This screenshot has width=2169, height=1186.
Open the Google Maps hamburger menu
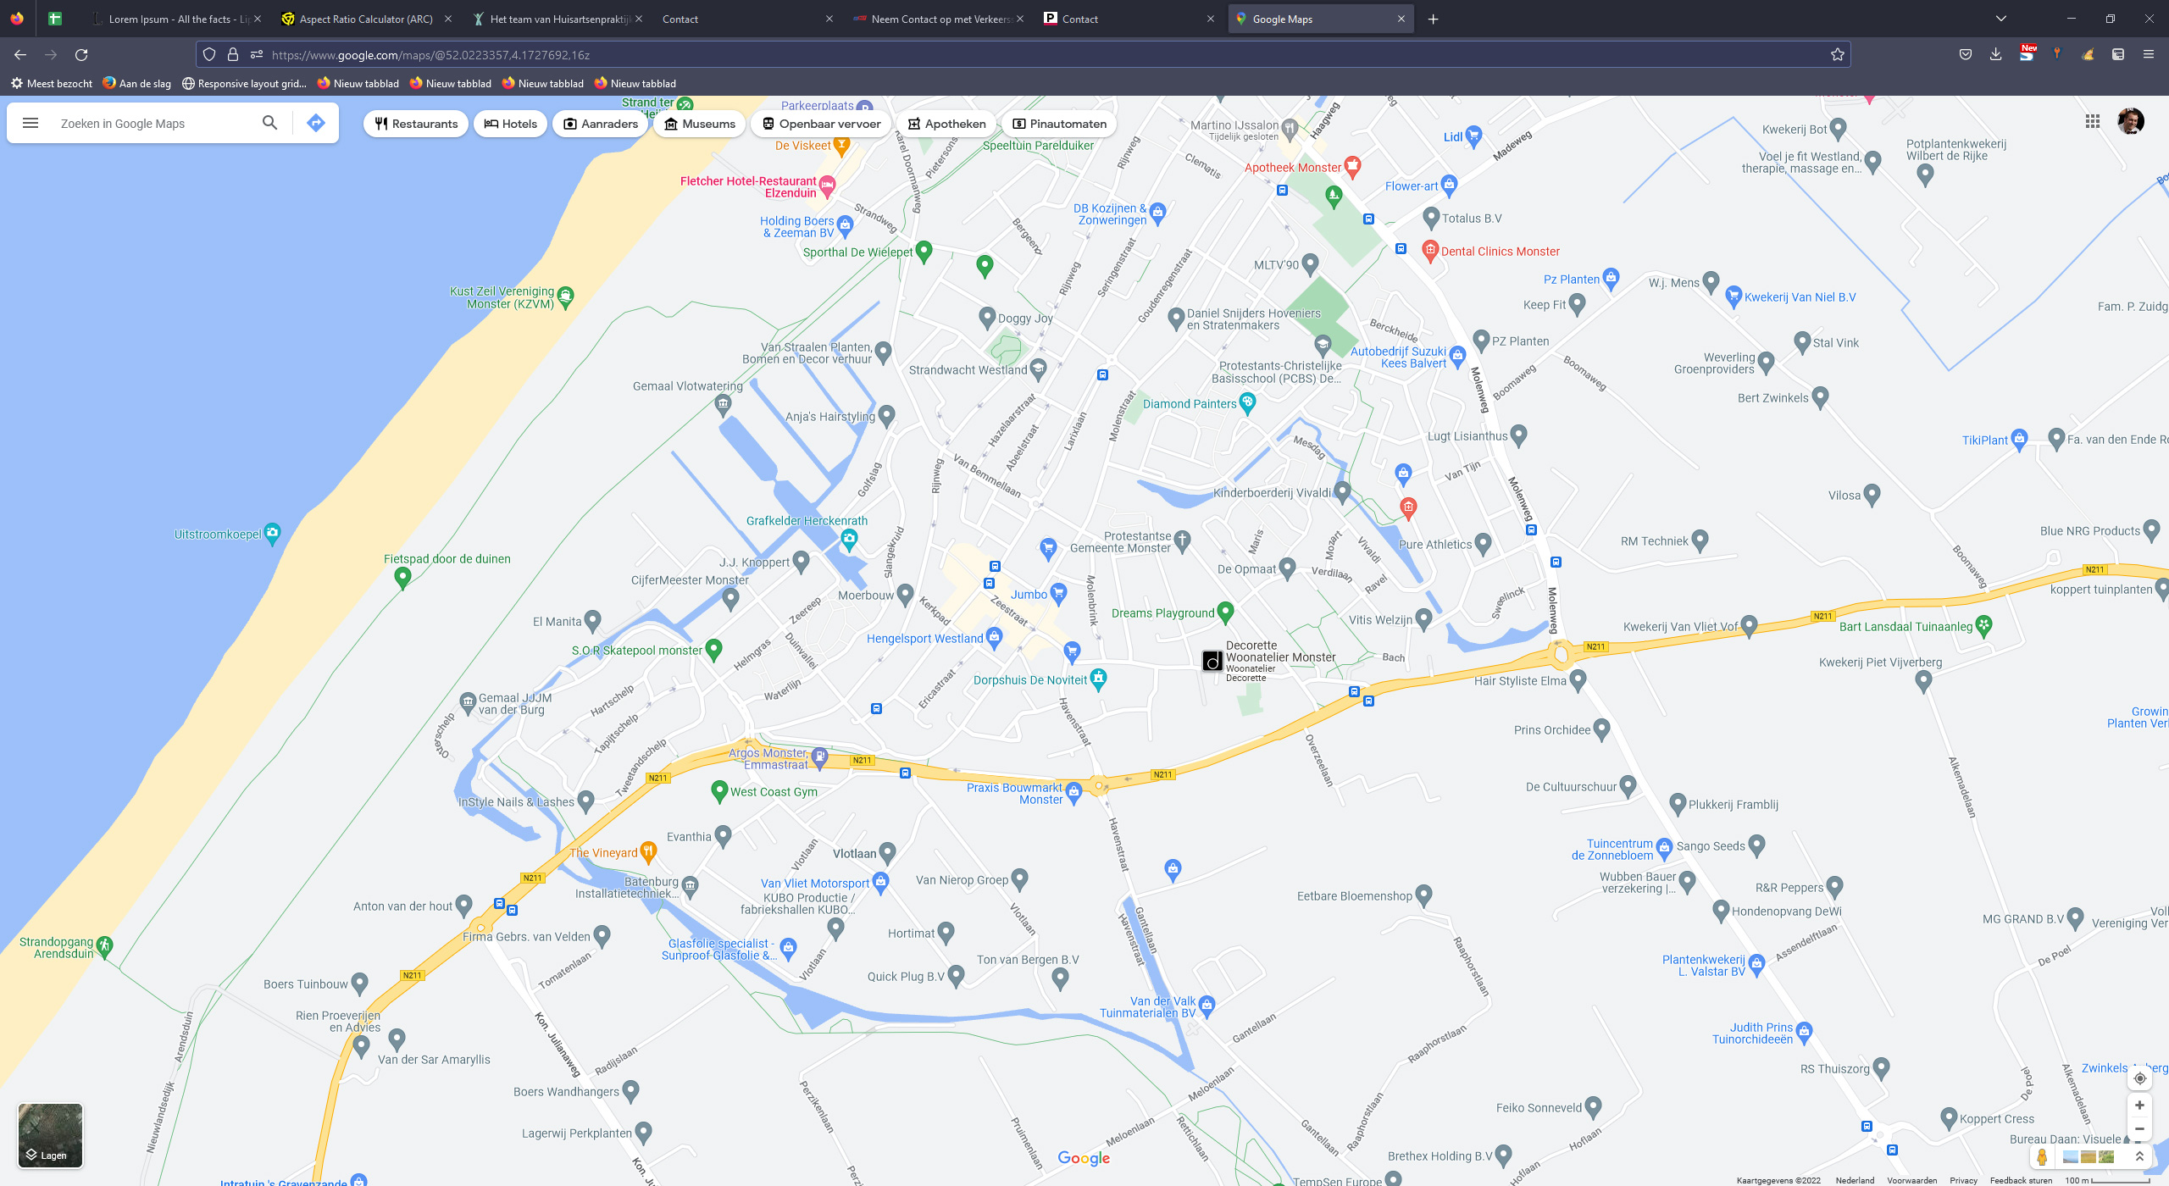point(31,124)
